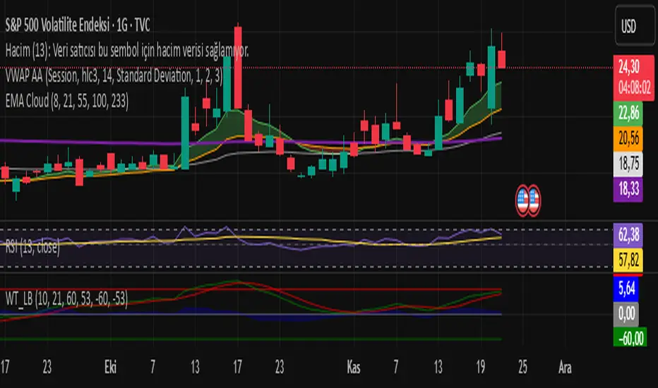The height and width of the screenshot is (388, 658).
Task: Click the latest red candlestick at price line
Action: click(501, 59)
